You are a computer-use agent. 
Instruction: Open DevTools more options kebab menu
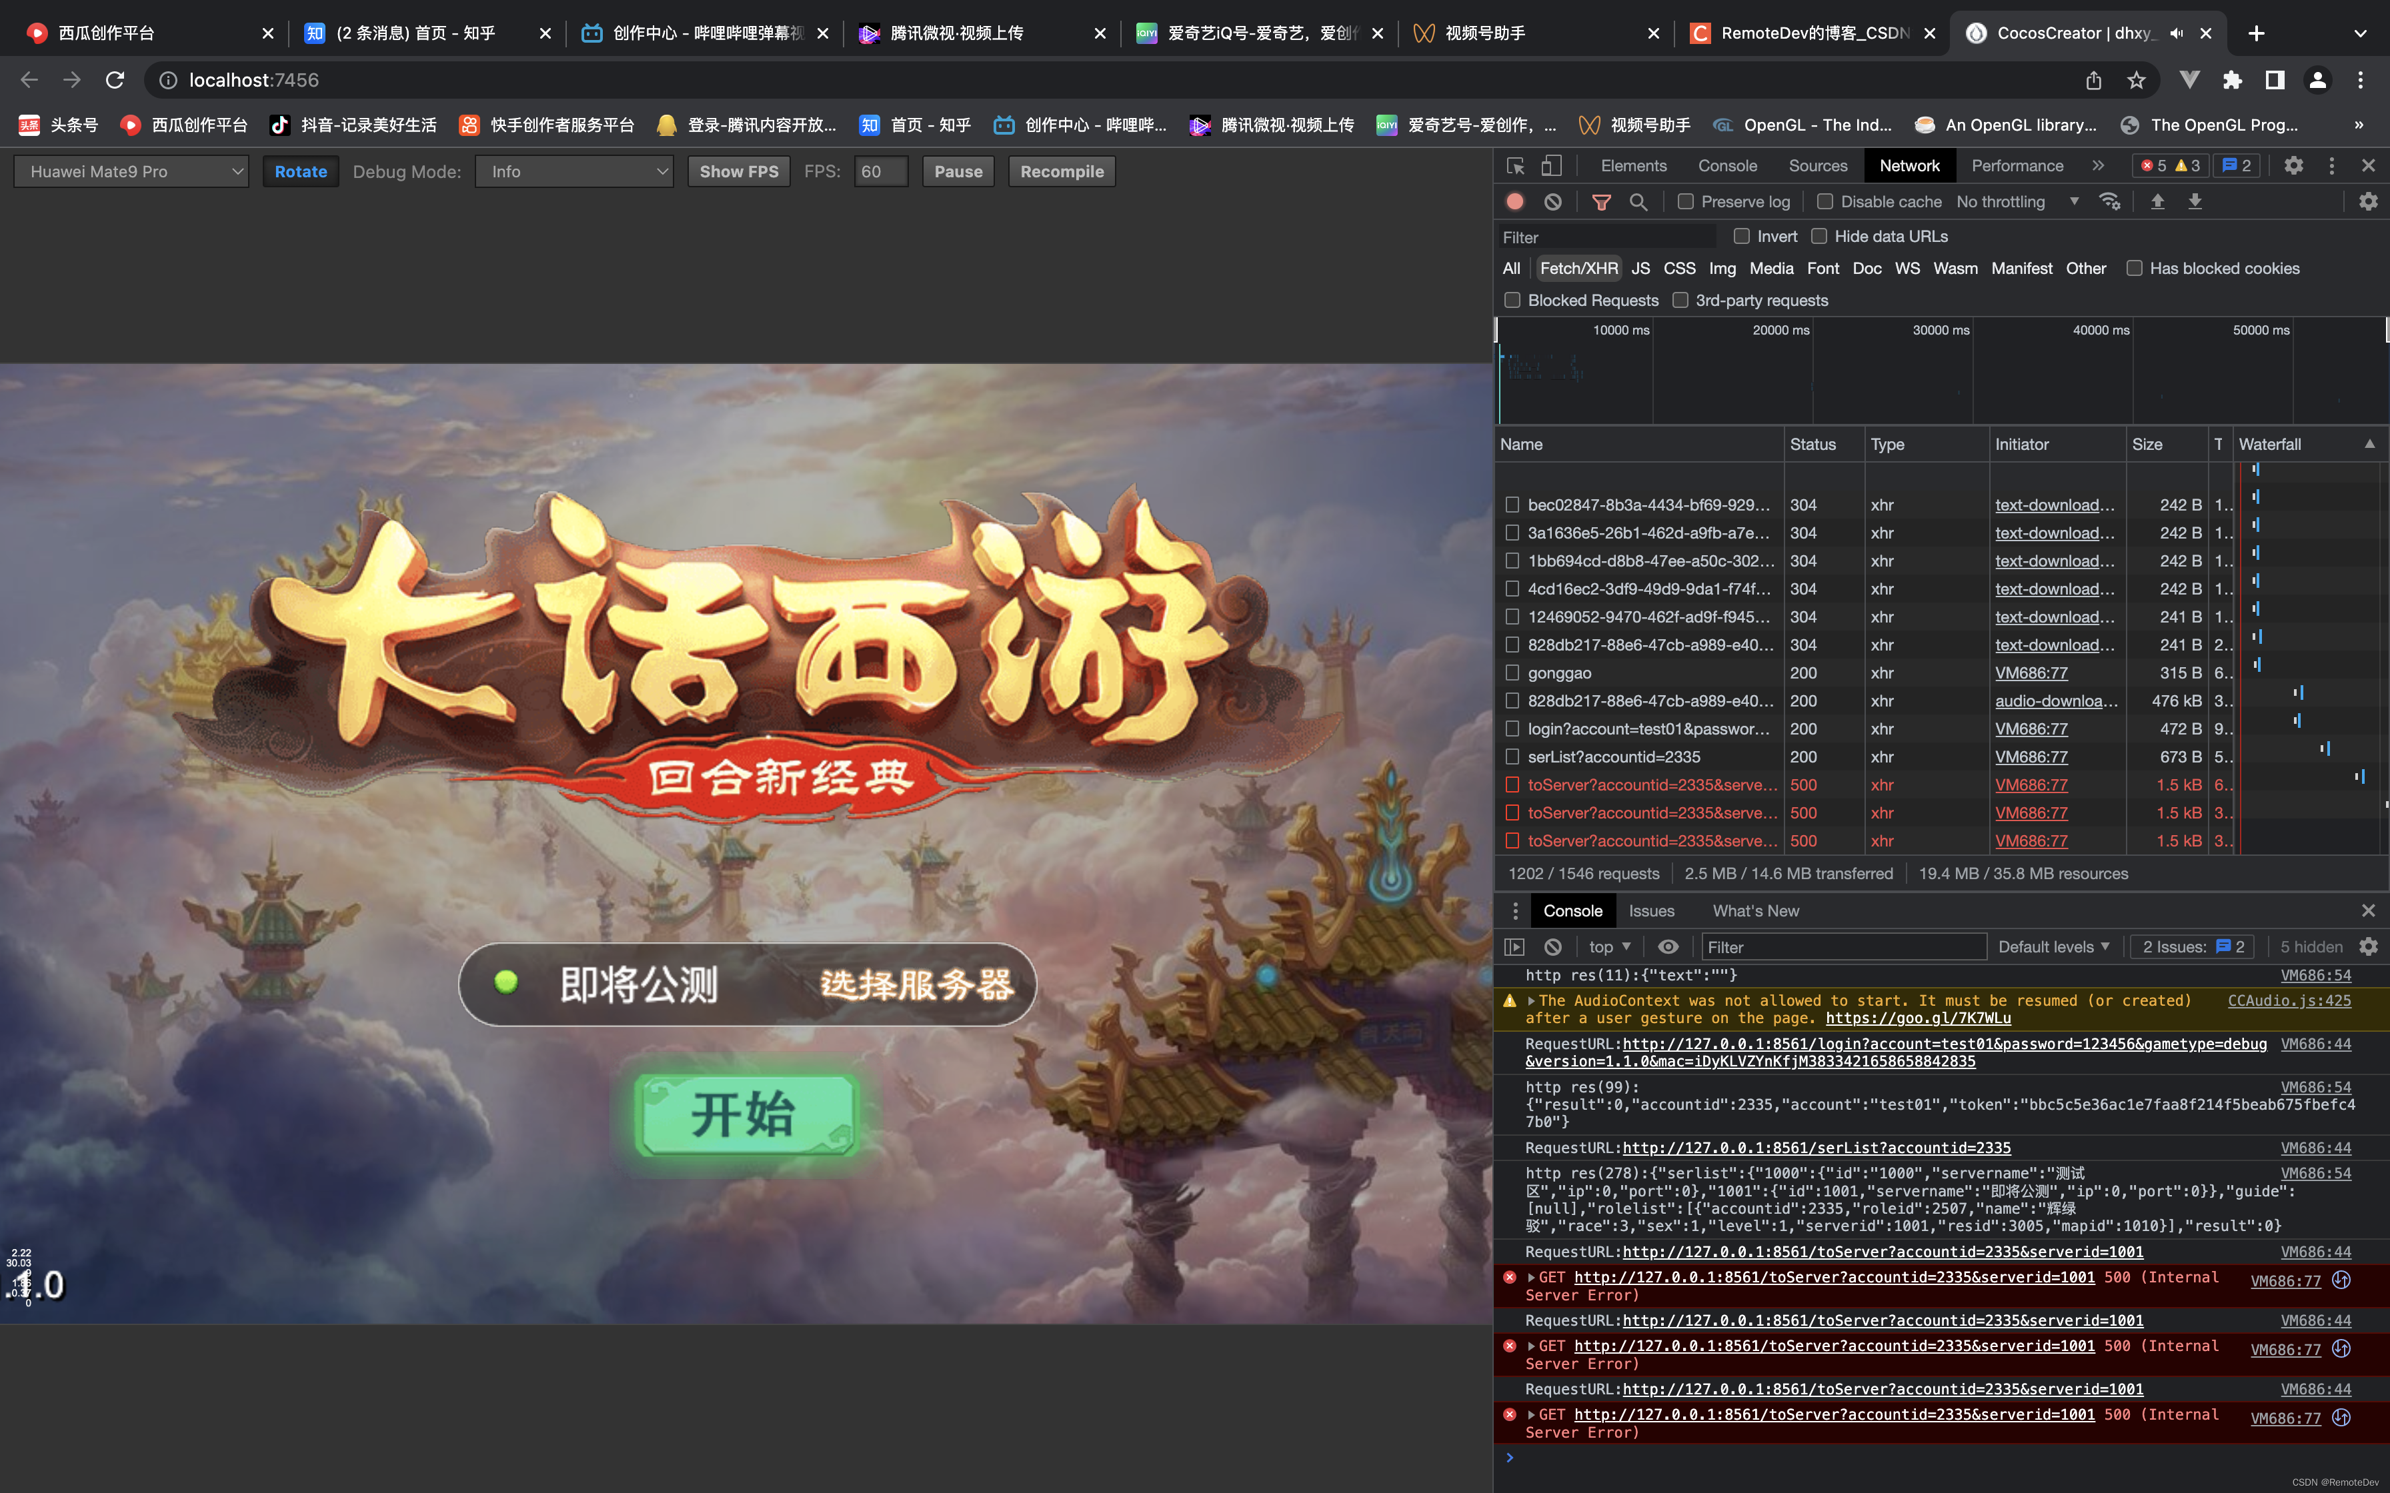(2332, 166)
